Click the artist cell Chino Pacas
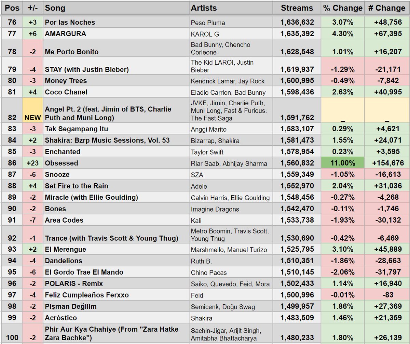Image resolution: width=410 pixels, height=344 pixels. point(231,272)
